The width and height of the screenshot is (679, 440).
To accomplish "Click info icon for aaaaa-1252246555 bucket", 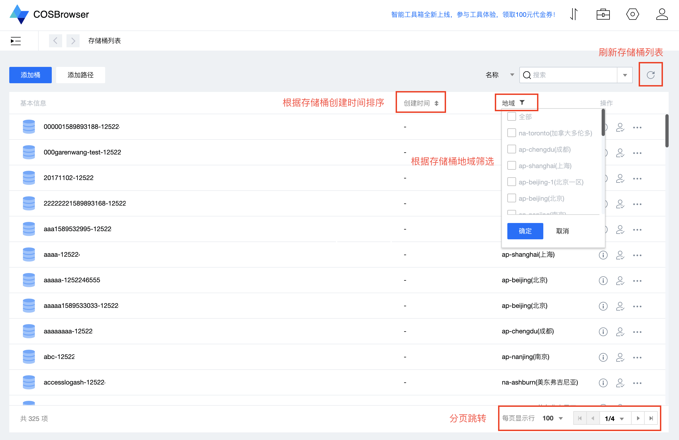I will (603, 281).
